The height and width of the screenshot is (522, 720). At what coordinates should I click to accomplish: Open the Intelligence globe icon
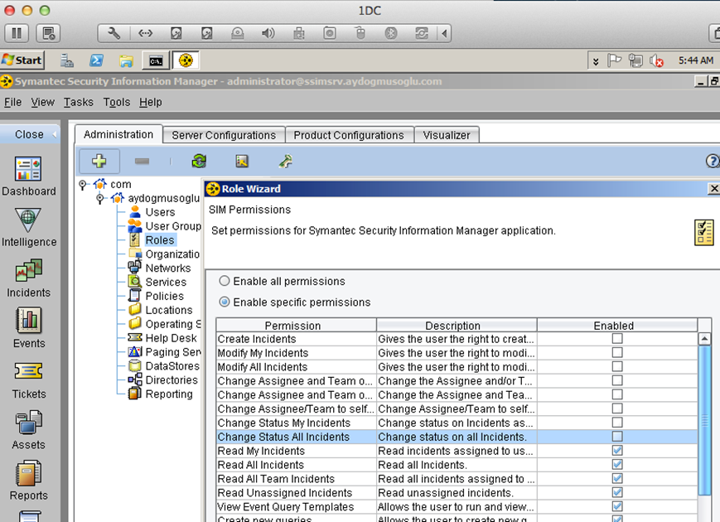[x=28, y=220]
